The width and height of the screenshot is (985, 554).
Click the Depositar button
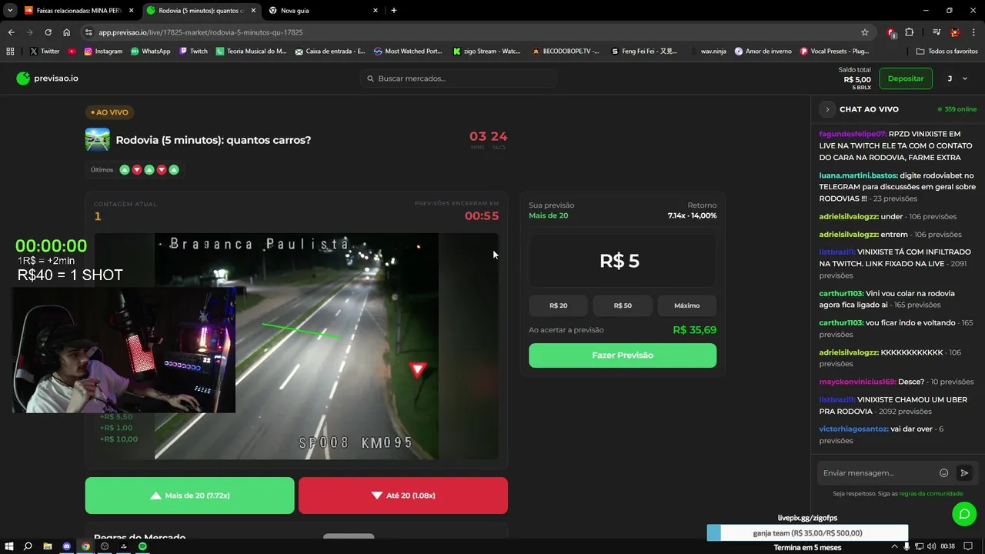[x=906, y=78]
